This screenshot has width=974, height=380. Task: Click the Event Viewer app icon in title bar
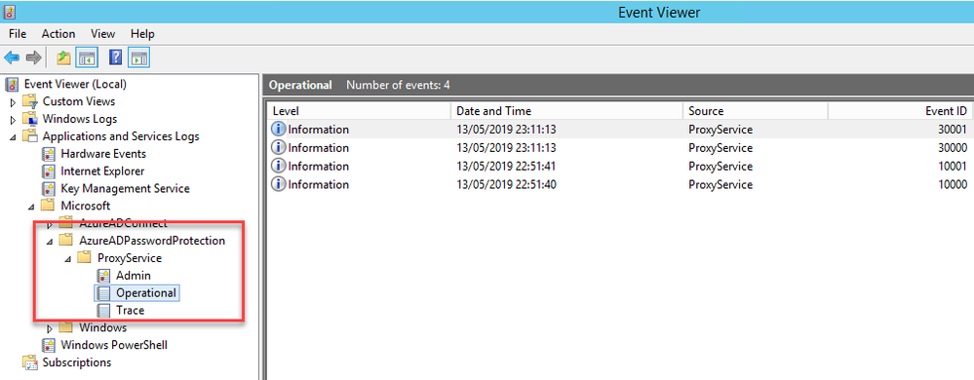(9, 12)
